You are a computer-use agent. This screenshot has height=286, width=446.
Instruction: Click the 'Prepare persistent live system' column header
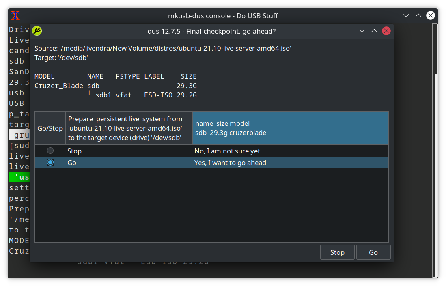point(129,128)
